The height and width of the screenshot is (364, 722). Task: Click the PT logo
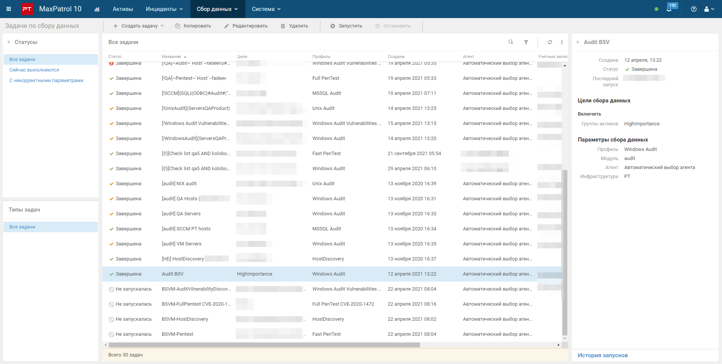(x=27, y=9)
